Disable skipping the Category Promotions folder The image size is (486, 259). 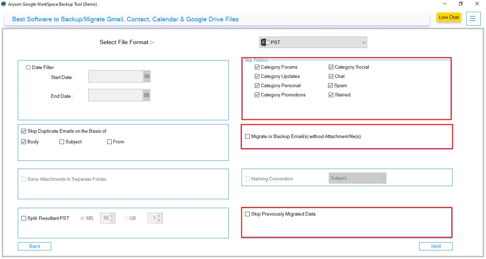coord(257,95)
